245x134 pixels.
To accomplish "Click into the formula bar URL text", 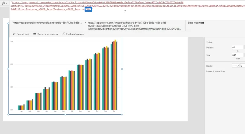I will coord(127,6).
